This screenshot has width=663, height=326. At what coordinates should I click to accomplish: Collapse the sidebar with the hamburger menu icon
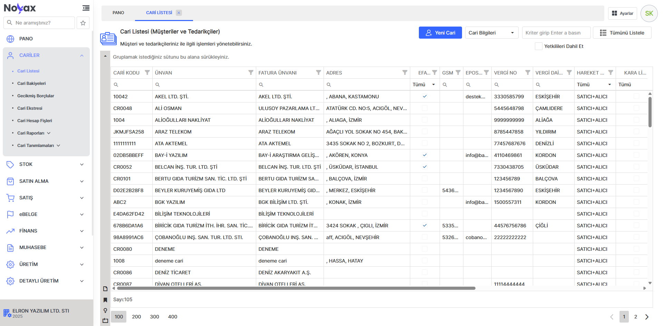[86, 8]
